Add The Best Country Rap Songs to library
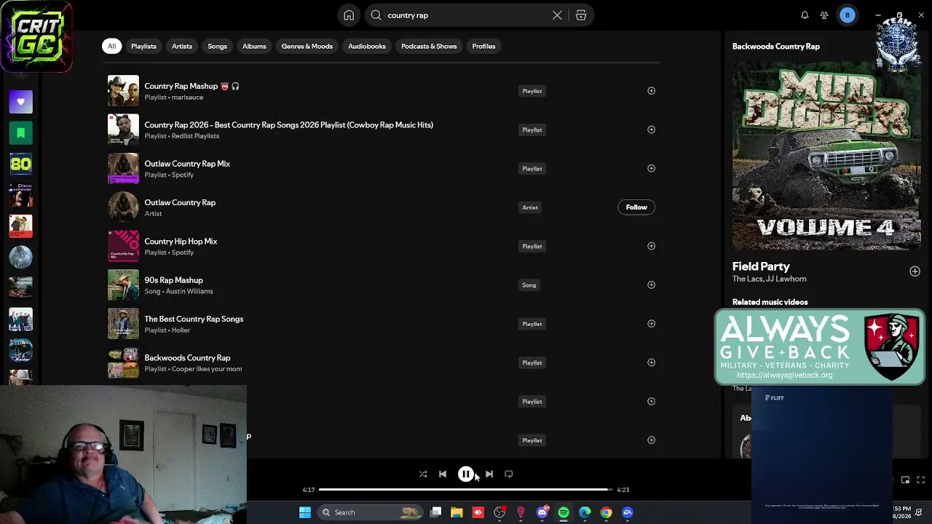The height and width of the screenshot is (524, 932). [651, 324]
